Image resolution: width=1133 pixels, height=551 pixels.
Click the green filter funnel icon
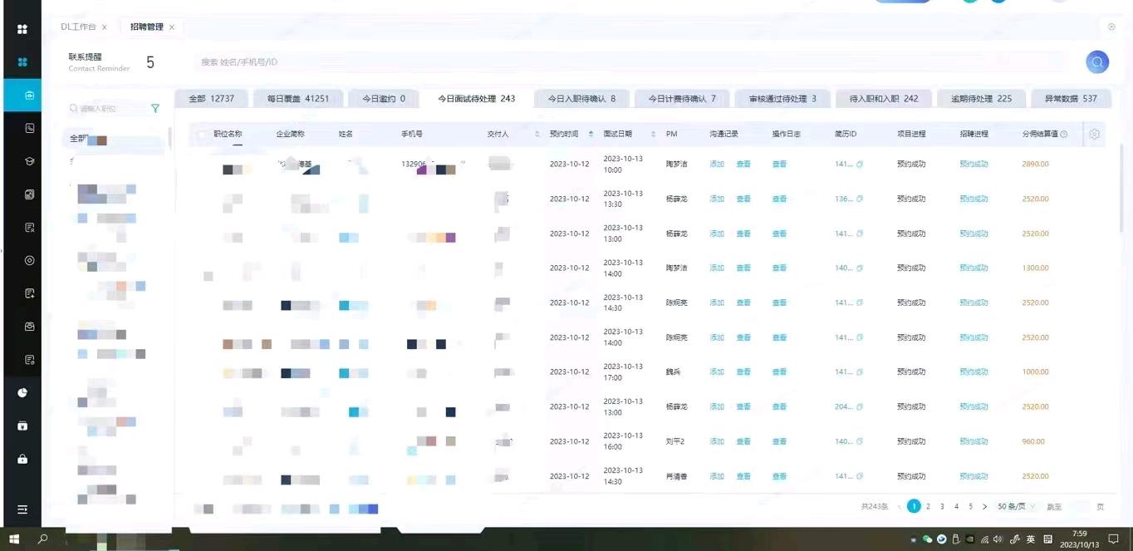click(x=155, y=108)
